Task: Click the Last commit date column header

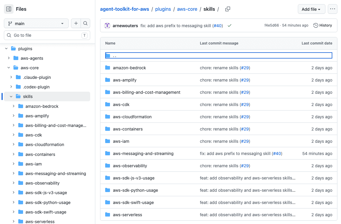Action: point(317,43)
